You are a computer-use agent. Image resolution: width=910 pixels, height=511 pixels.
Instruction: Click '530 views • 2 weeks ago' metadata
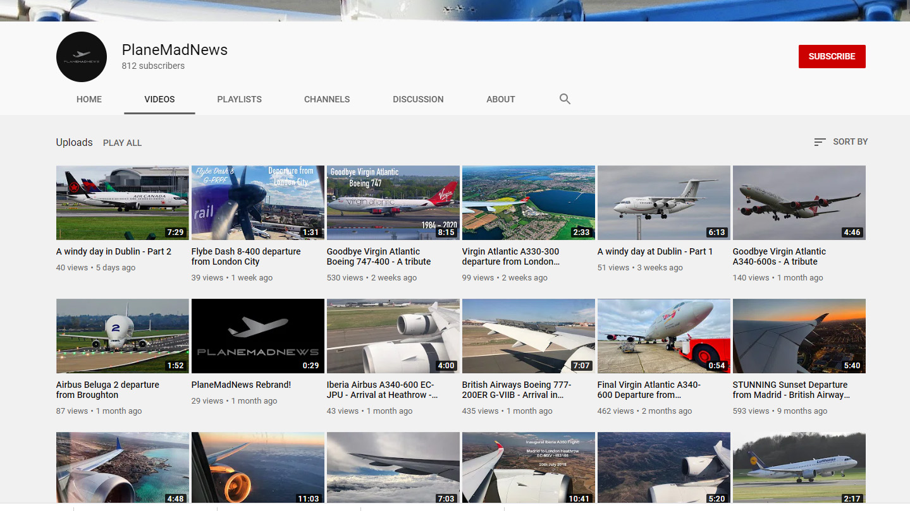pyautogui.click(x=372, y=278)
